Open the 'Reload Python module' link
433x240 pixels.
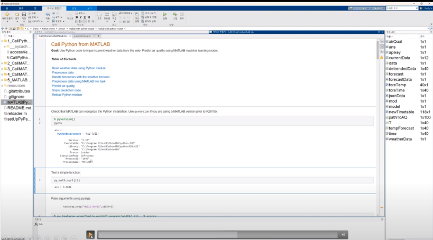[67, 95]
